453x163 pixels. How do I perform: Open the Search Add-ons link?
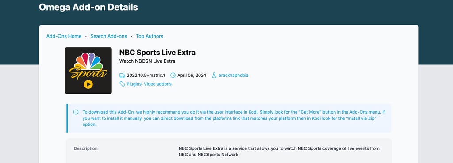point(109,36)
